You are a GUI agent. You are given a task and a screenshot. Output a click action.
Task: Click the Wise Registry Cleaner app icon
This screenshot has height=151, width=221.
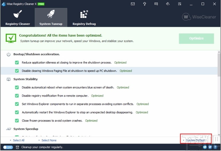coord(3,4)
